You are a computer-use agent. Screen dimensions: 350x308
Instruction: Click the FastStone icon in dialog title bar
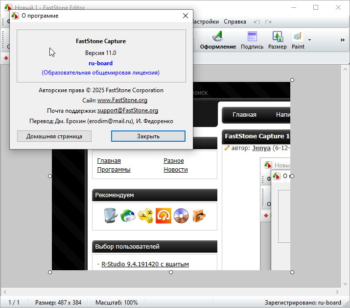point(15,16)
